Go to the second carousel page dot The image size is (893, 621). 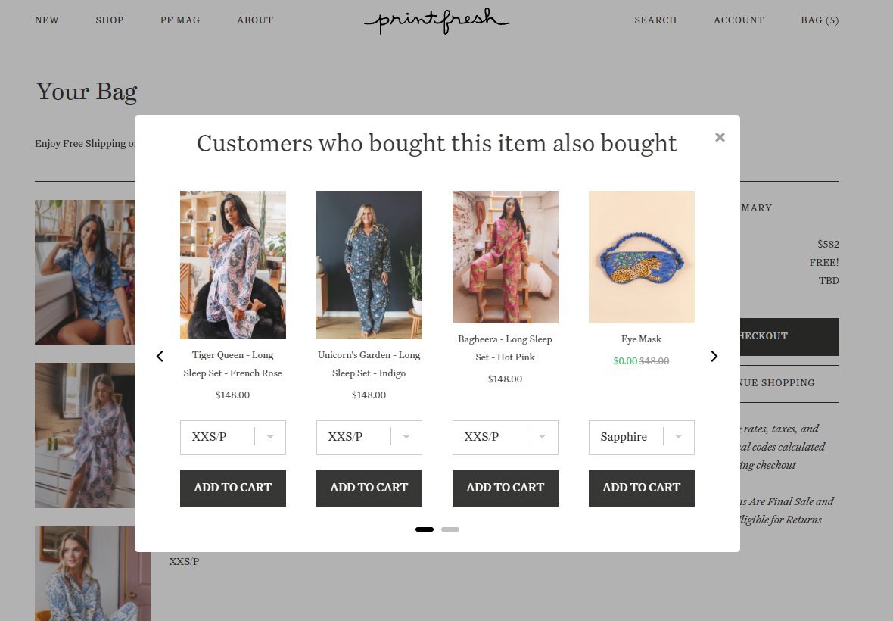pyautogui.click(x=450, y=529)
